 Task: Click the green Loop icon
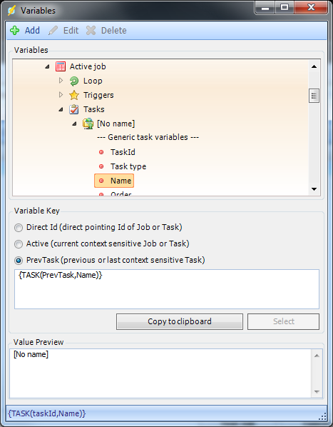[74, 81]
